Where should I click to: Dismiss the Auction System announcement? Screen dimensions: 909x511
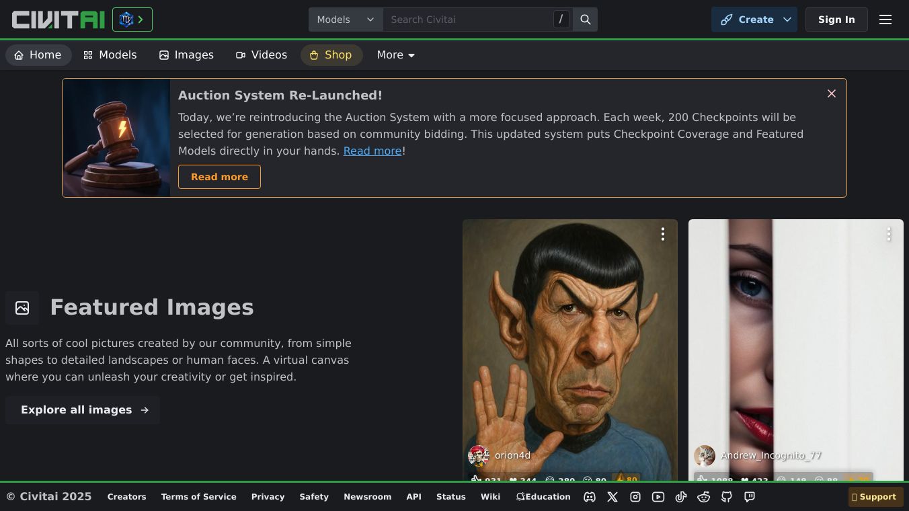(832, 93)
